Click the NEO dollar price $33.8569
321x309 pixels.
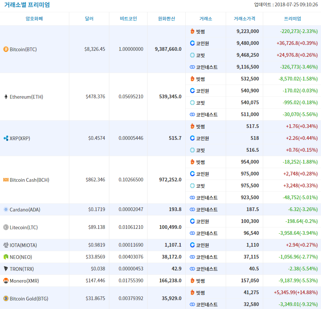click(95, 257)
